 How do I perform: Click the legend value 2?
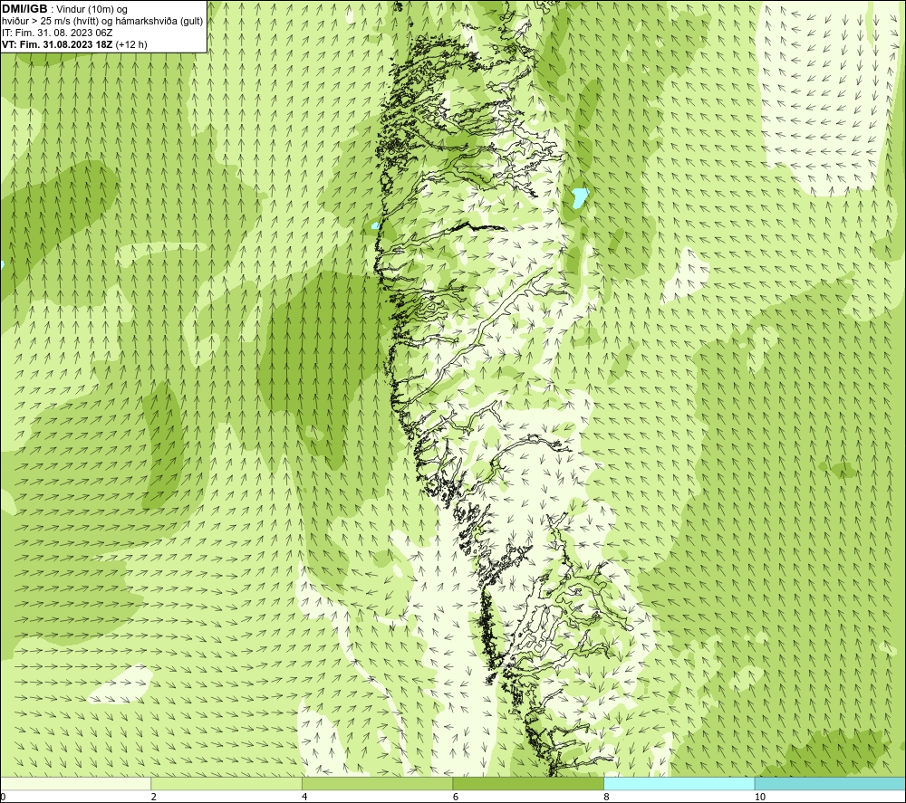tap(154, 798)
